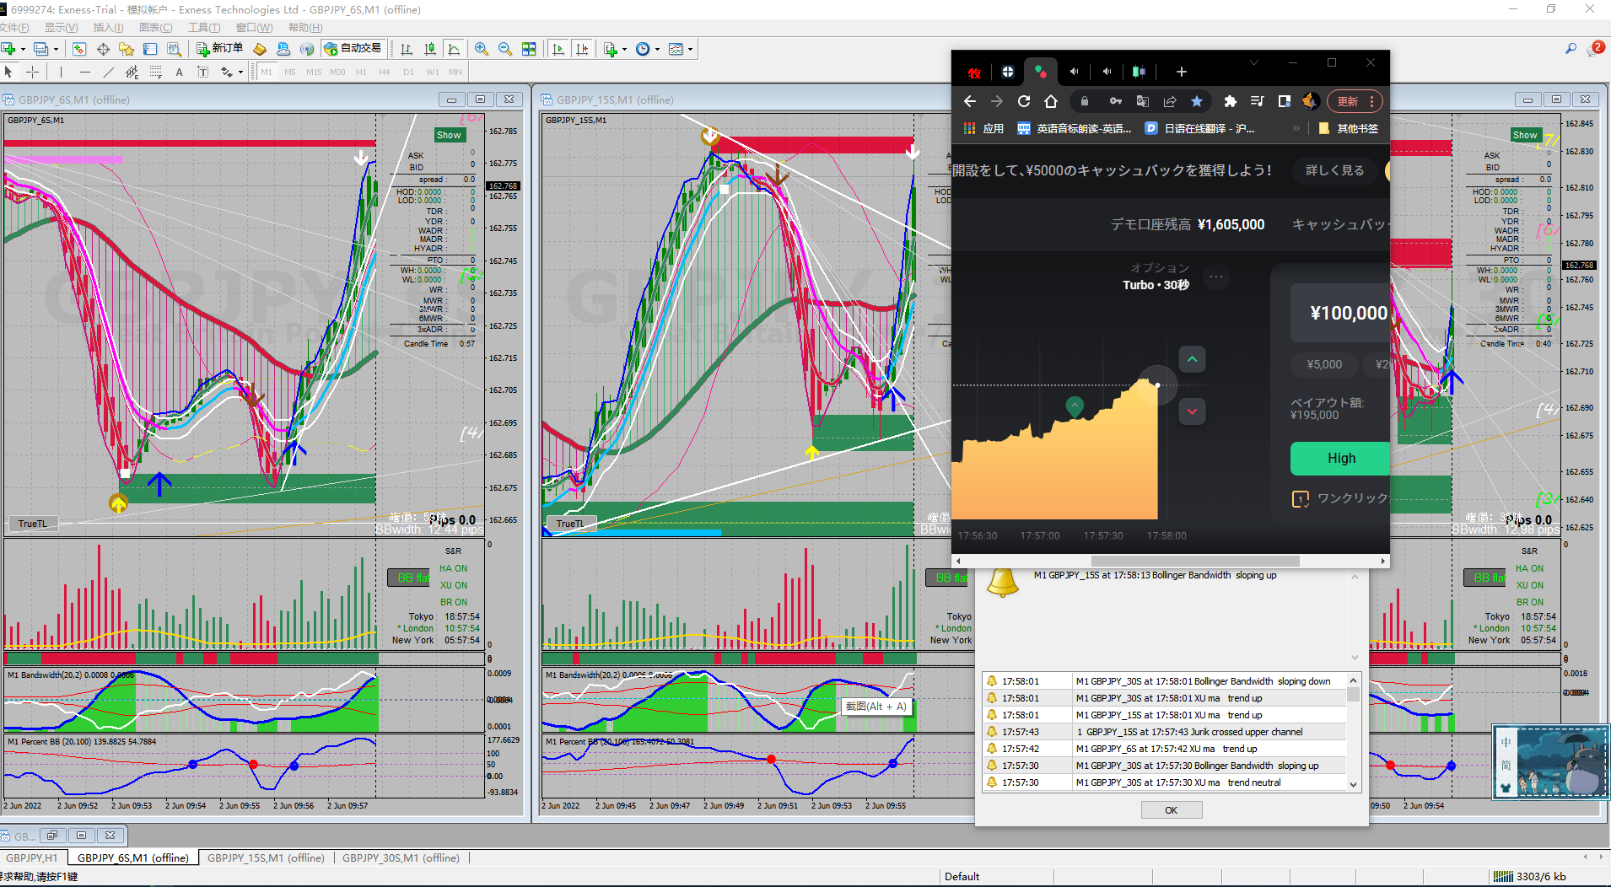Reload the browser page

point(1023,101)
